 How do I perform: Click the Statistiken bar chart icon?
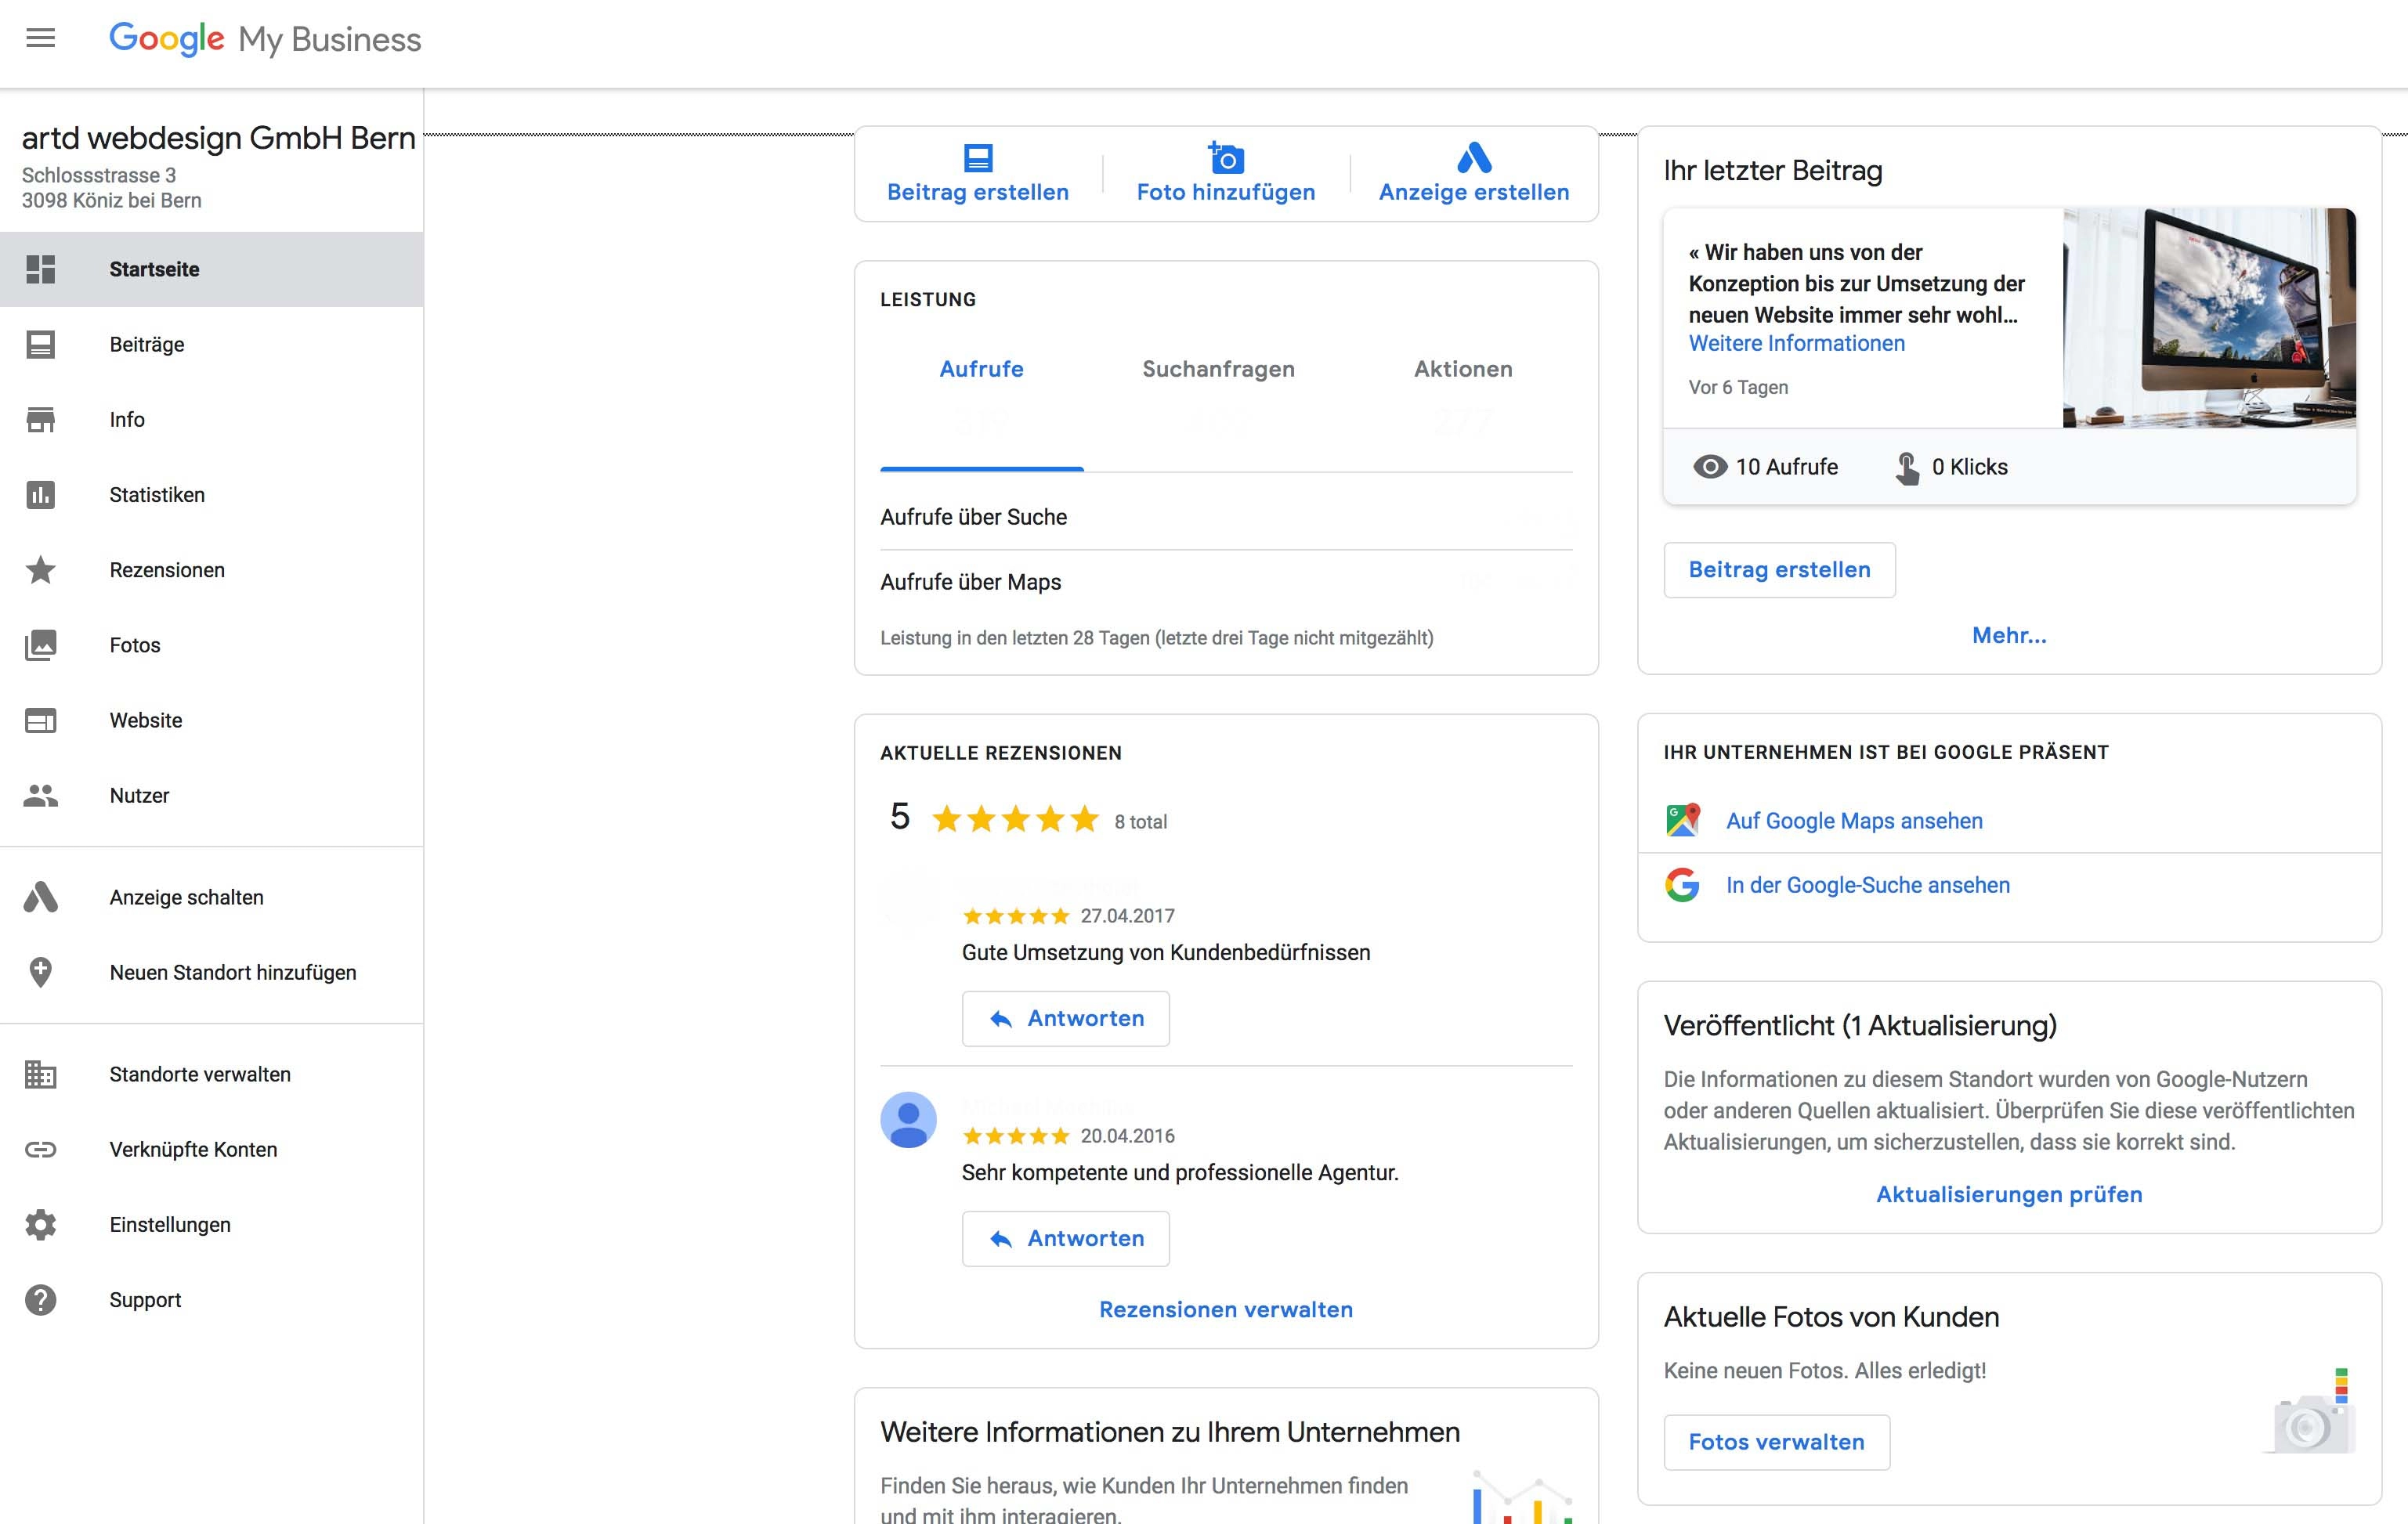click(x=40, y=495)
